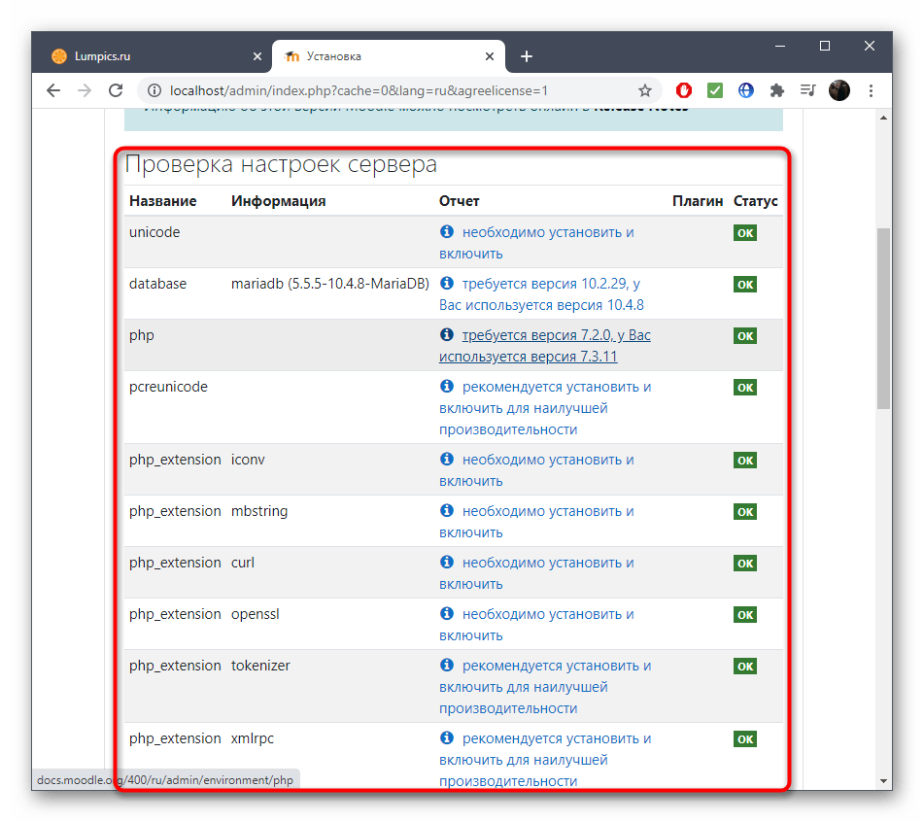924x822 pixels.
Task: Reload the current page
Action: [x=116, y=90]
